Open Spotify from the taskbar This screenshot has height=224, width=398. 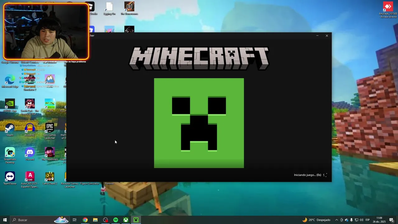click(x=116, y=220)
